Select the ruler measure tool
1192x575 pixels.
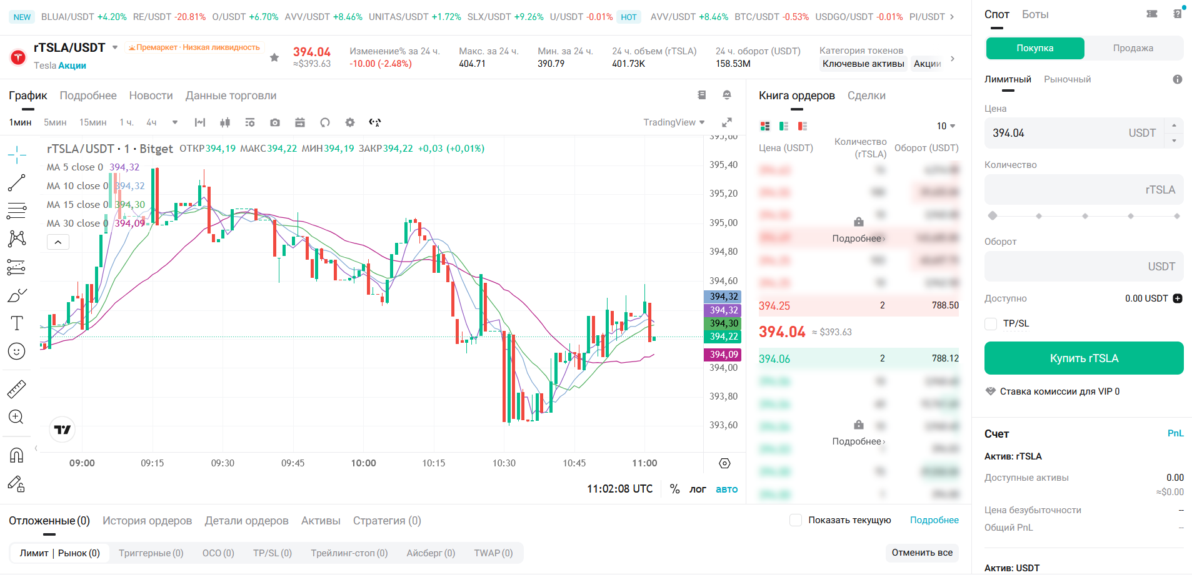point(17,389)
